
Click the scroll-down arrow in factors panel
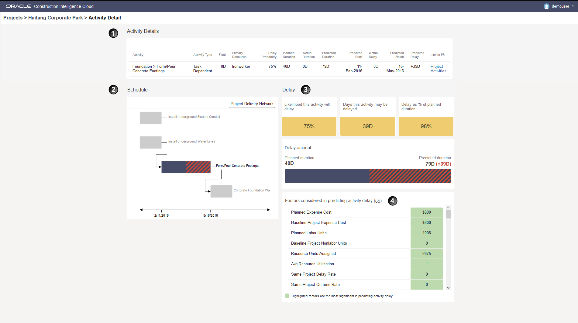coord(448,287)
